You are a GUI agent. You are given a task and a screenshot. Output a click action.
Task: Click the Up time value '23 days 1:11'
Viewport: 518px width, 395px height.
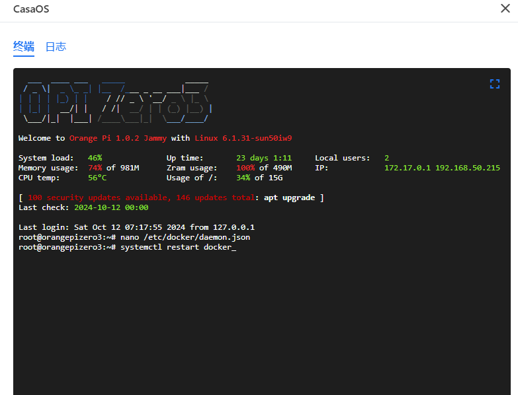(x=264, y=158)
